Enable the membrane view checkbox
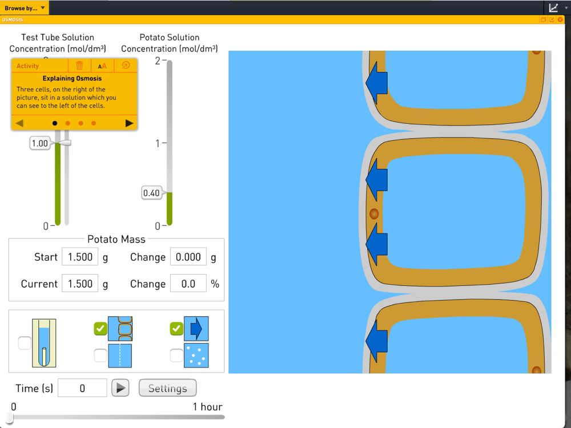 click(100, 355)
